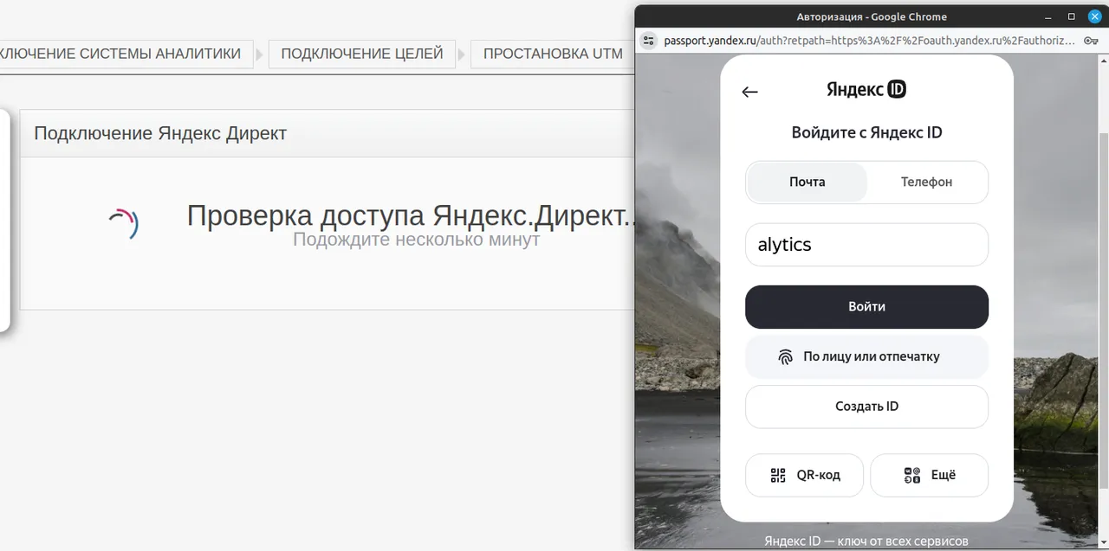This screenshot has width=1109, height=551.
Task: Click the Яндекс ID ключ от всех сервисов text
Action: tap(866, 541)
